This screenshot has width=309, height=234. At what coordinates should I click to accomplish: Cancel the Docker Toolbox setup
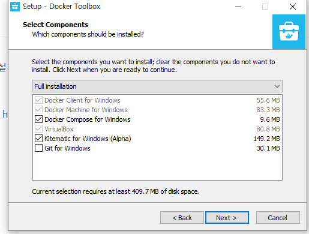point(278,218)
